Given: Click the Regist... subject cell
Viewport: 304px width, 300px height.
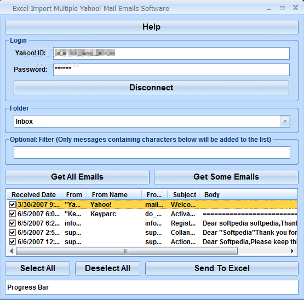Looking at the screenshot, I should click(183, 223).
